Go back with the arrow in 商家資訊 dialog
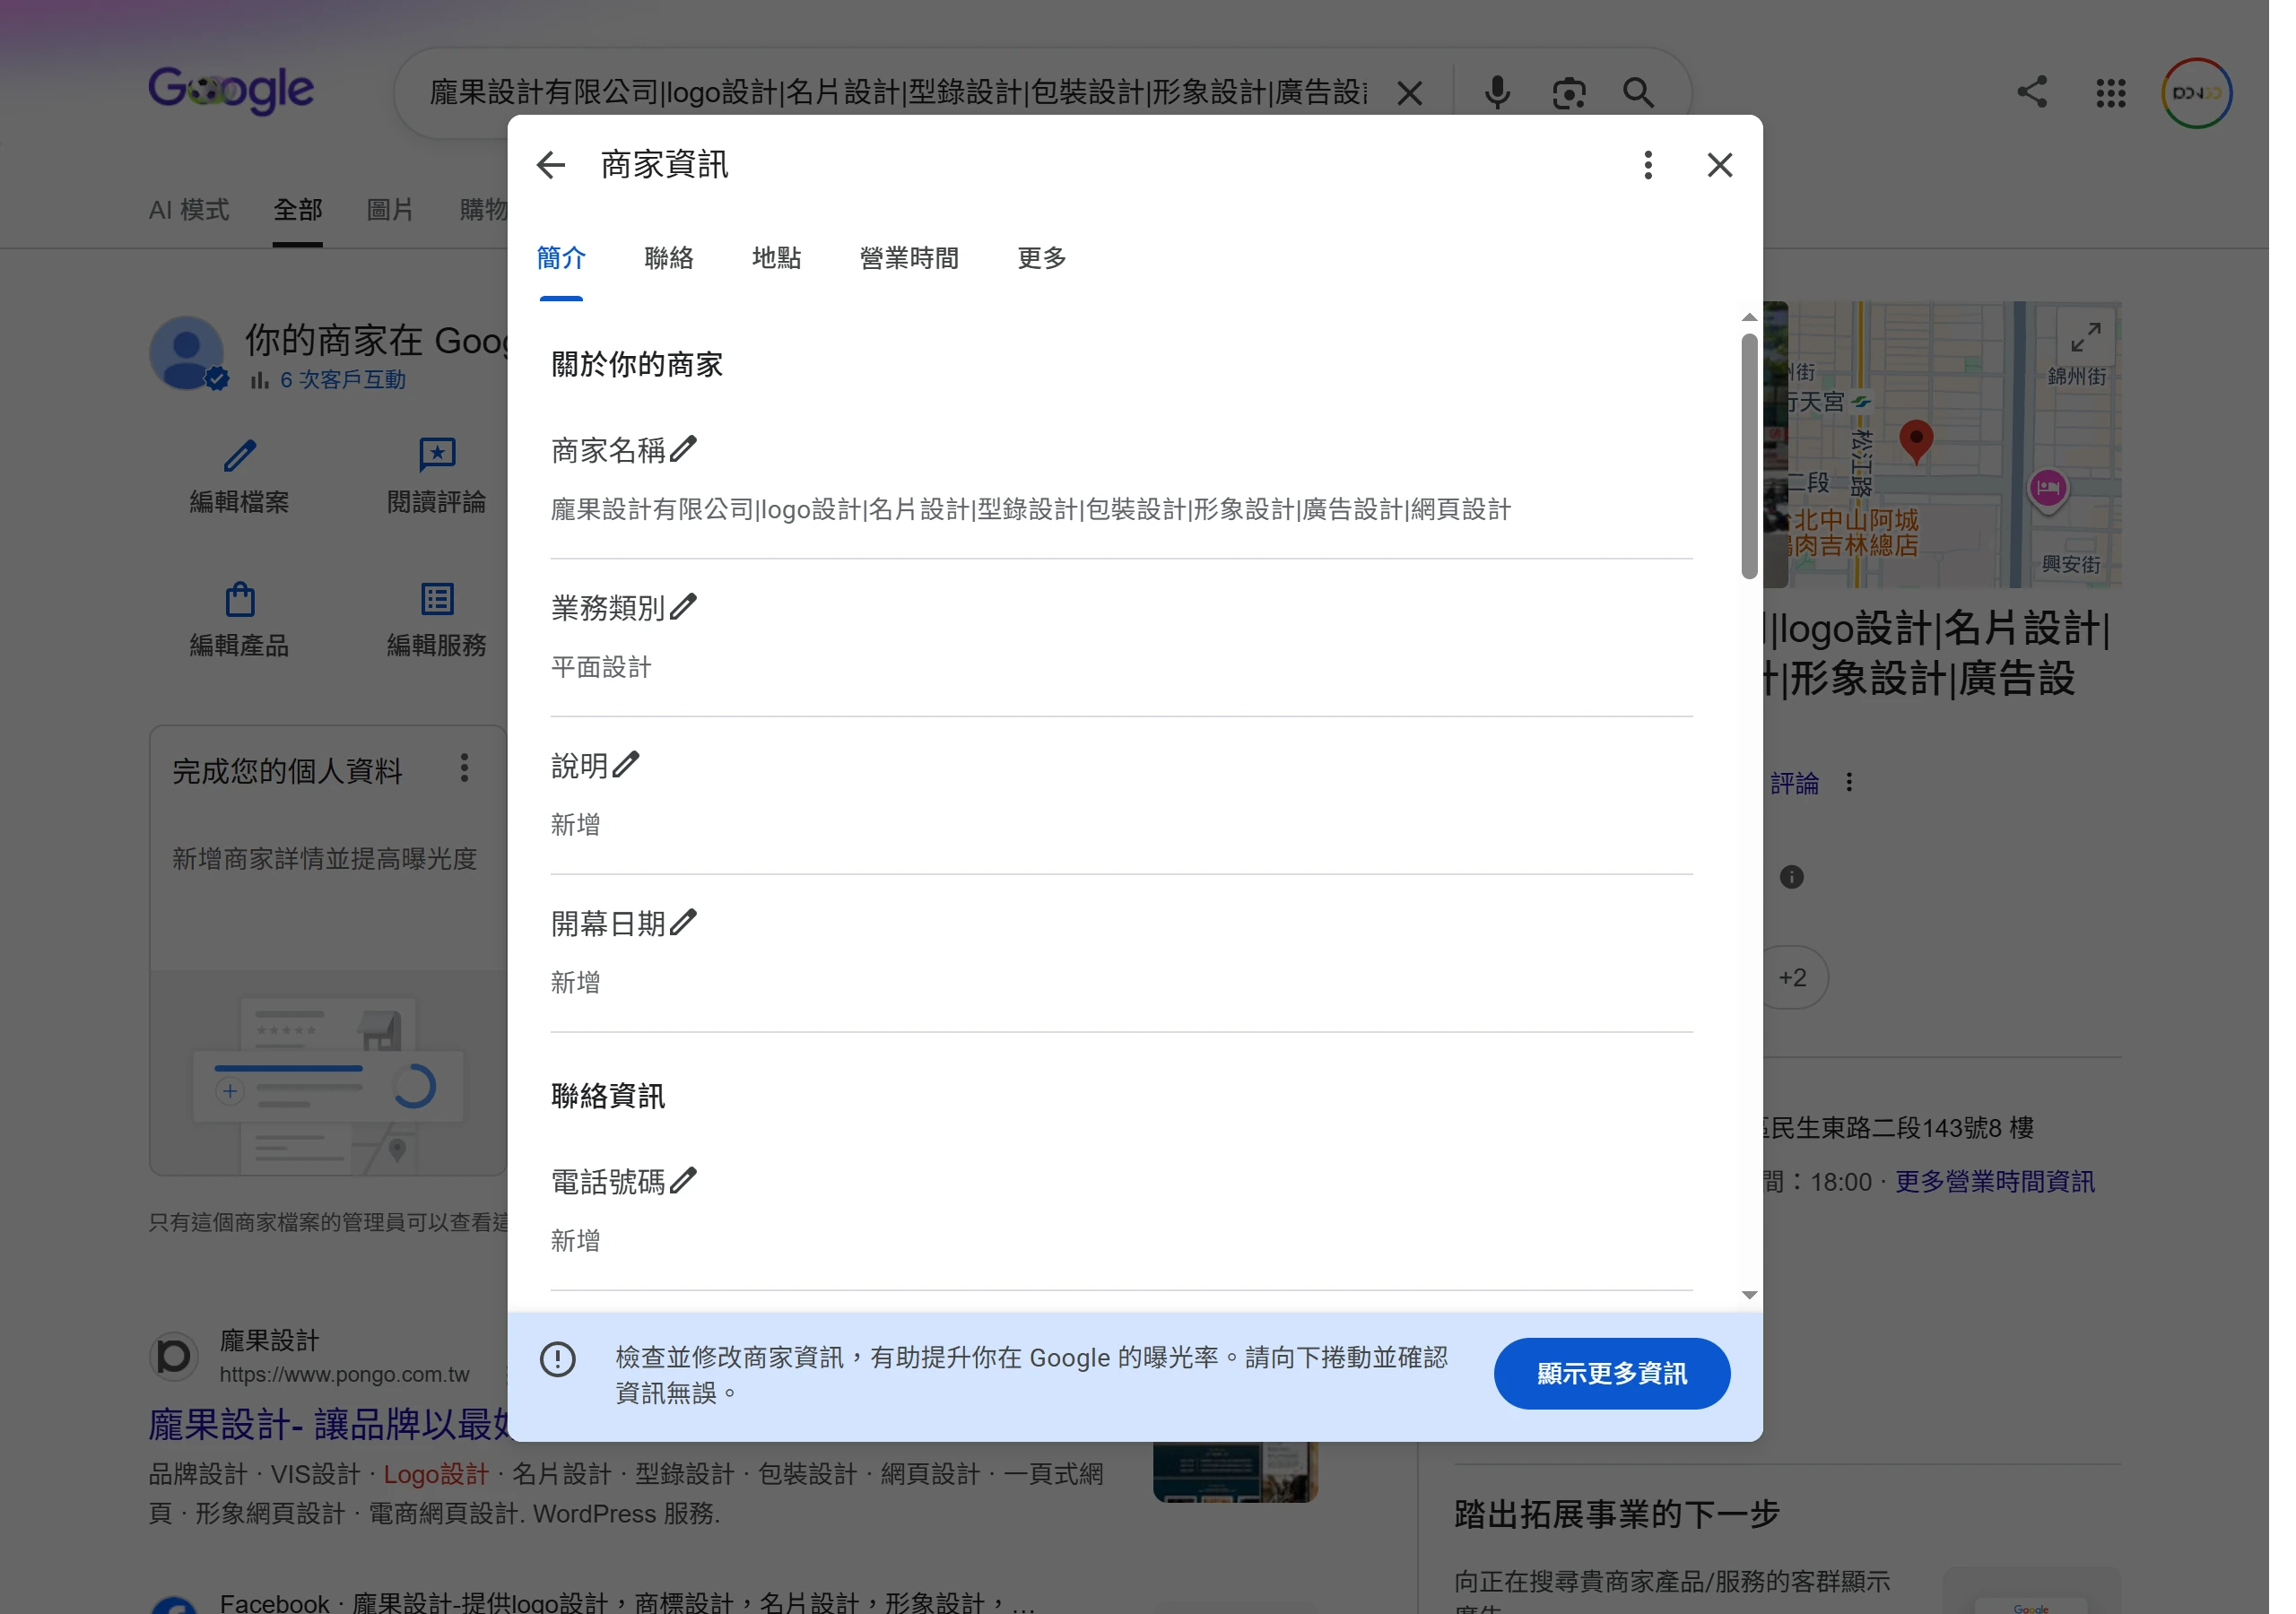 (557, 166)
